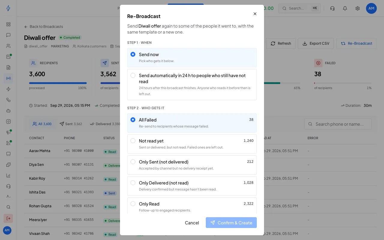Open settings gear in top bar
The image size is (384, 240).
coord(358,8)
